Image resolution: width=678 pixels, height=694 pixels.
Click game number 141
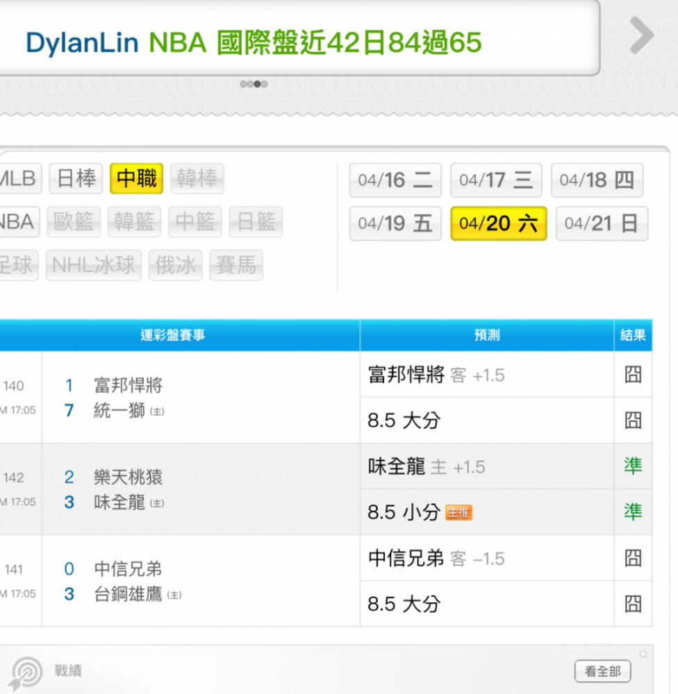click(14, 569)
